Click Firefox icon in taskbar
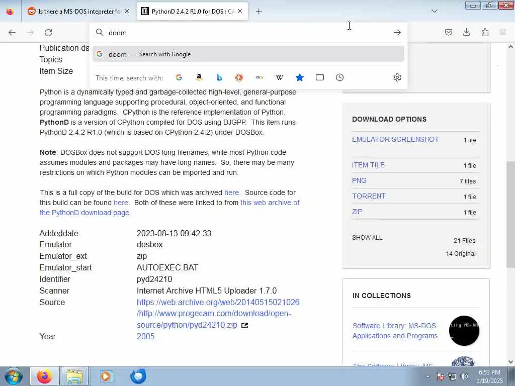Viewport: 515px width, 386px height. tap(45, 376)
